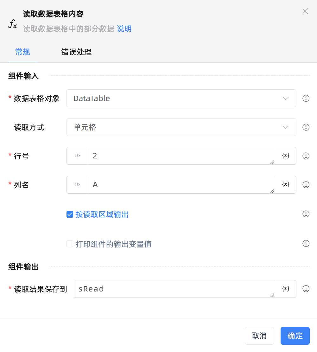The height and width of the screenshot is (352, 317).
Task: Click the 取消 button
Action: [259, 336]
